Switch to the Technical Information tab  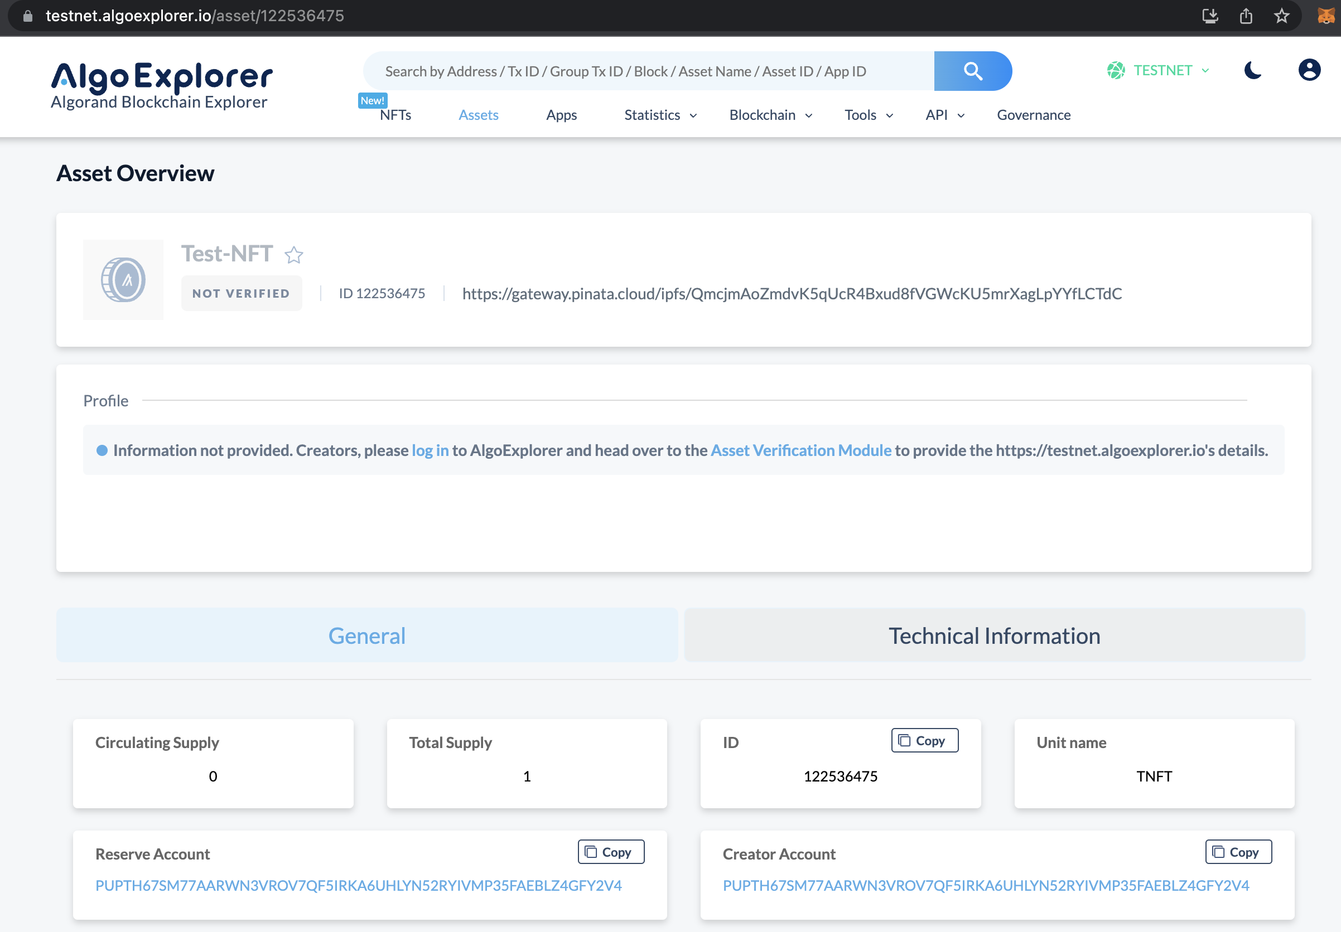994,635
